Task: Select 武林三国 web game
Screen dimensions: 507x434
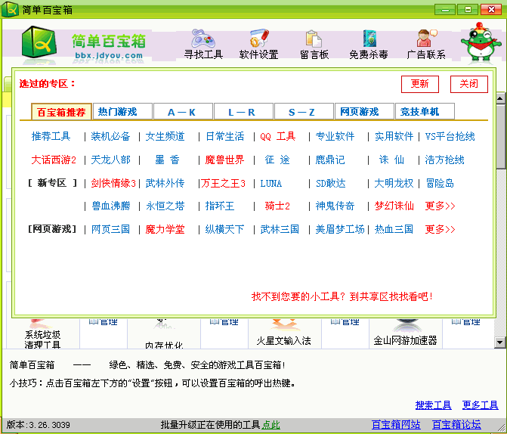Action: [280, 229]
